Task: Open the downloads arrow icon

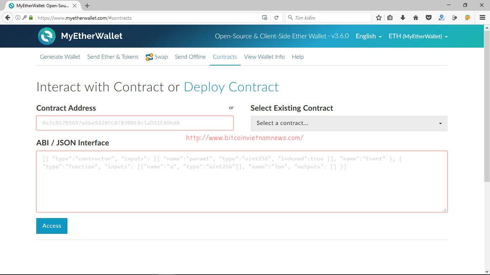Action: (402, 18)
